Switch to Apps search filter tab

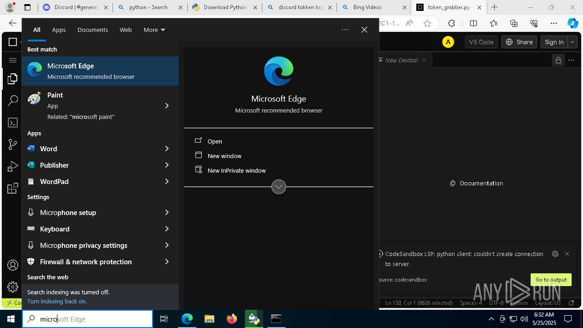[x=59, y=30]
